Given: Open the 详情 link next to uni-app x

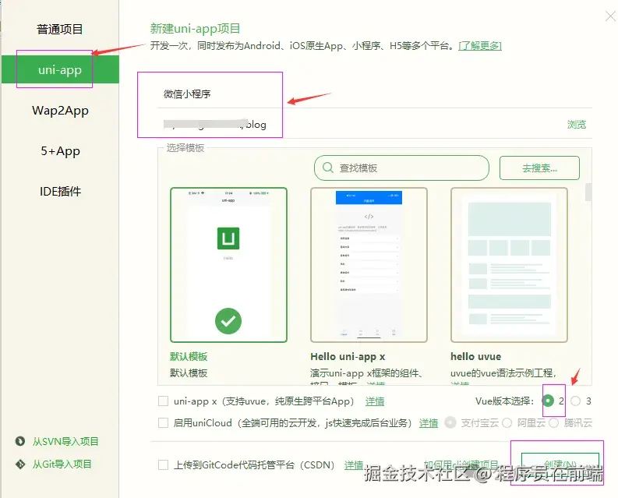Looking at the screenshot, I should pyautogui.click(x=374, y=401).
